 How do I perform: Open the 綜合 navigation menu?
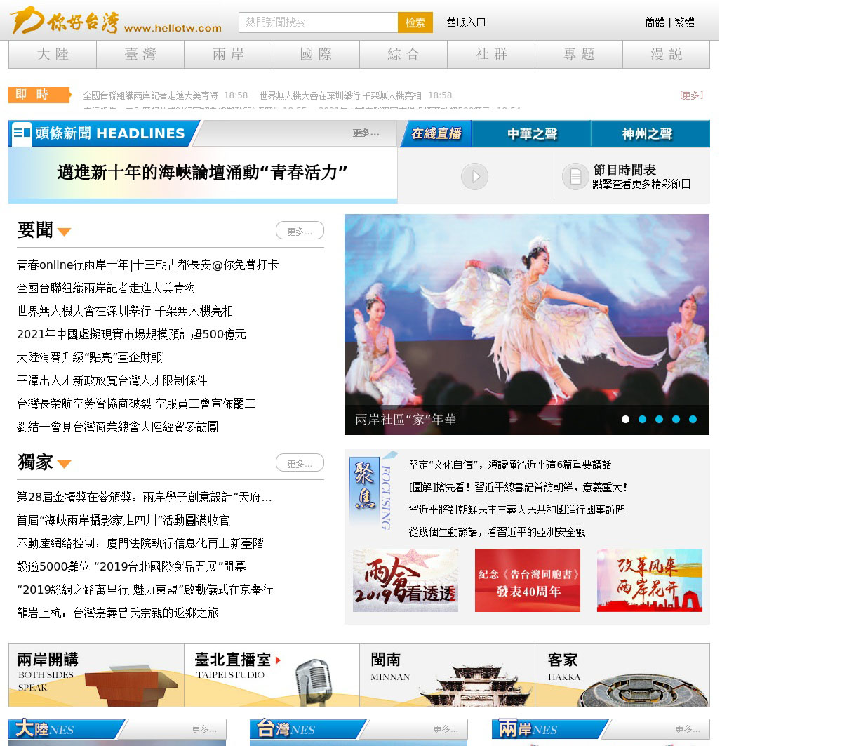(x=403, y=54)
